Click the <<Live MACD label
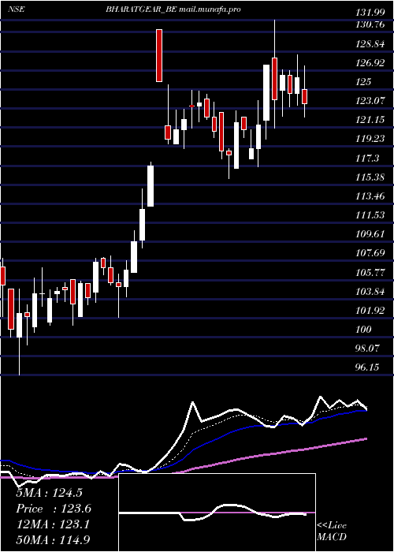This screenshot has height=552, width=394. coord(332,531)
